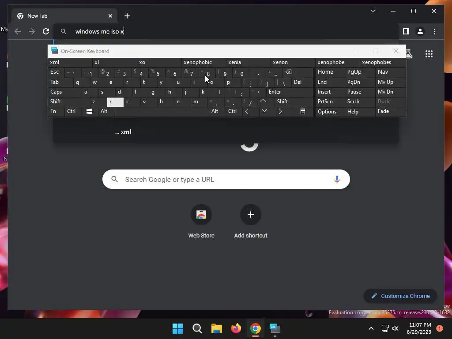Tap the PgDn key
The width and height of the screenshot is (452, 339).
[x=359, y=82]
